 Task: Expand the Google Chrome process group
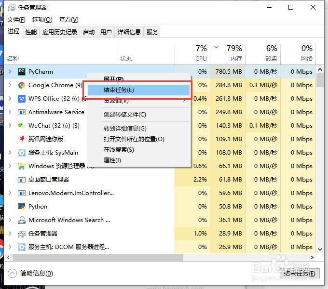(x=10, y=85)
